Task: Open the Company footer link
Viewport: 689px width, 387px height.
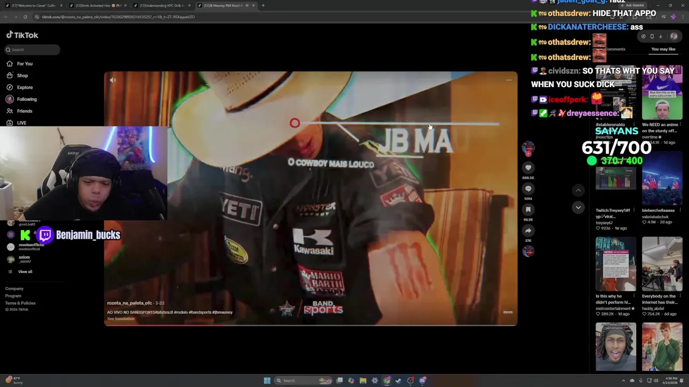Action: point(15,289)
